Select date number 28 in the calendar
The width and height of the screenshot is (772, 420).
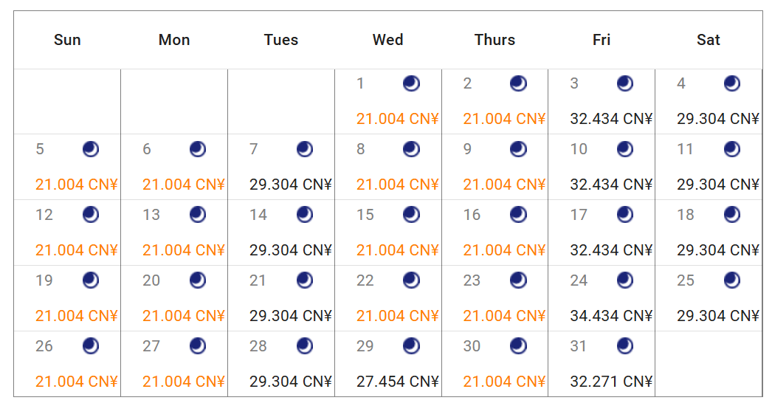tap(258, 346)
